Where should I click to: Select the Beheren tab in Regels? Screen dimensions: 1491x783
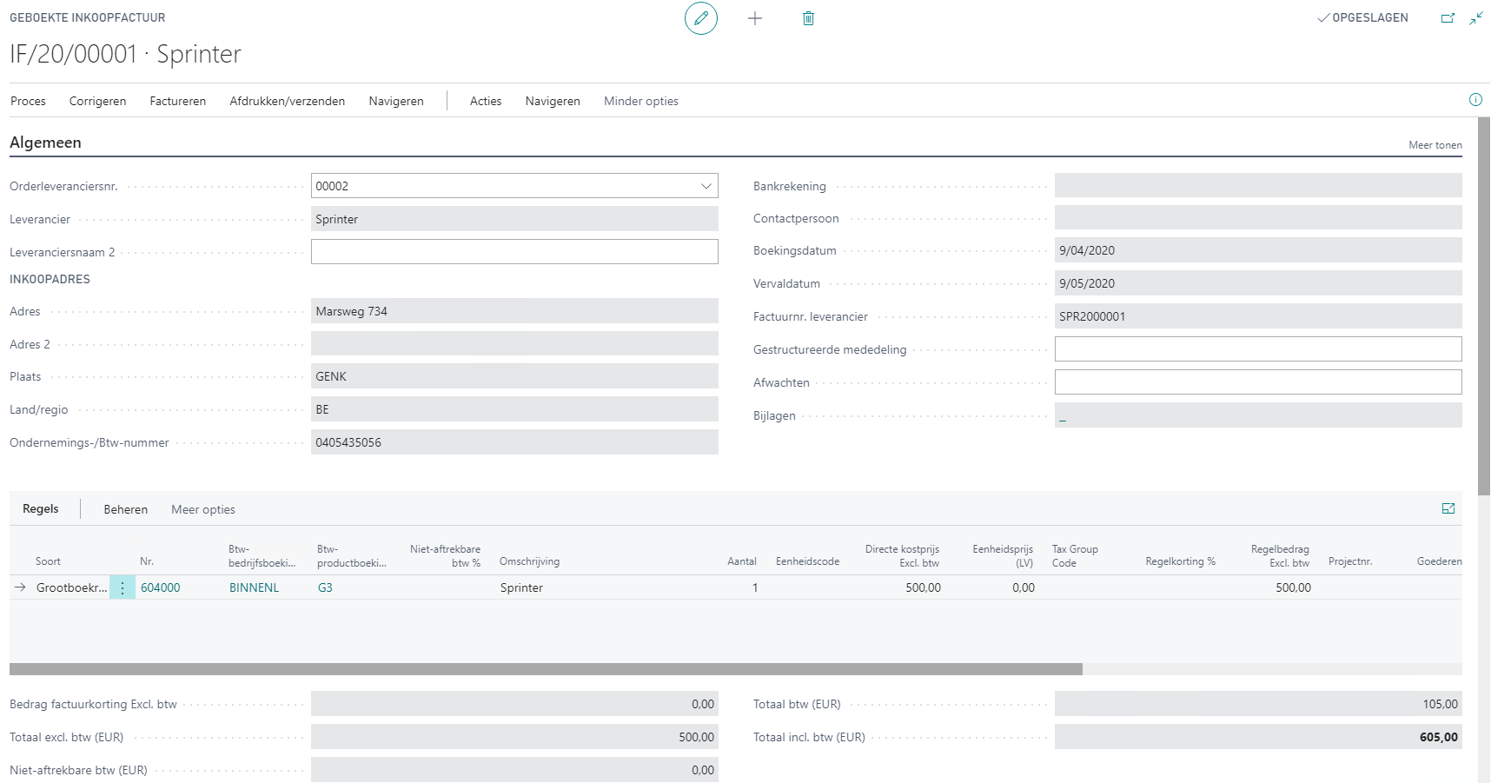(125, 510)
